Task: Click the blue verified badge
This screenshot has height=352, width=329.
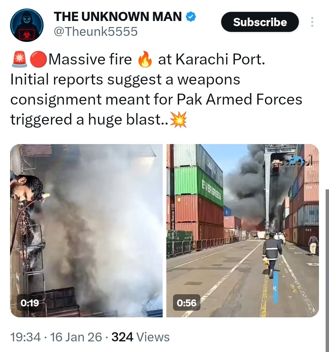Action: pyautogui.click(x=191, y=17)
